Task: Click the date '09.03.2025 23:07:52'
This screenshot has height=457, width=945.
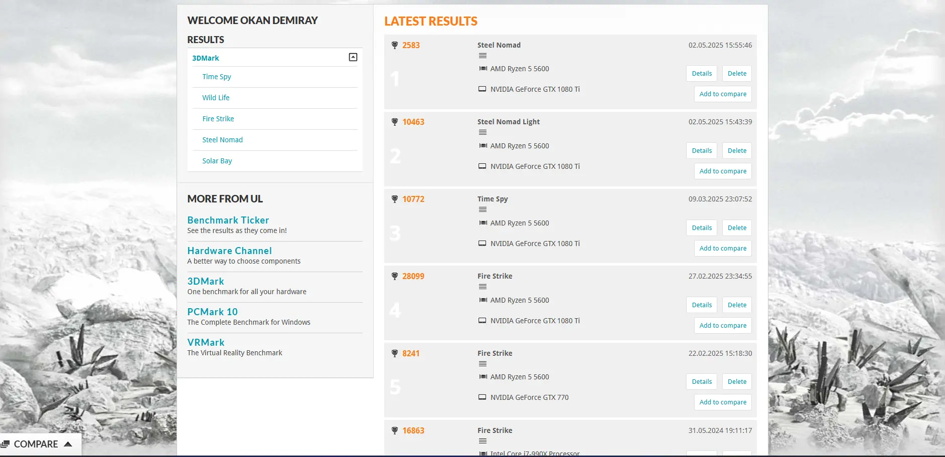Action: 720,199
